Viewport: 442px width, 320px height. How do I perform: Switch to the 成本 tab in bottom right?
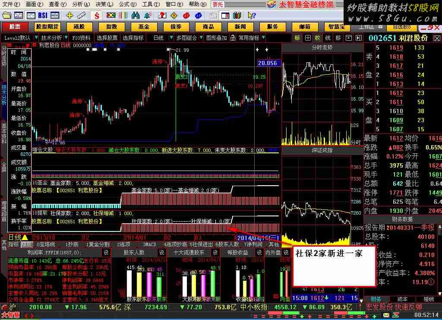pyautogui.click(x=403, y=299)
